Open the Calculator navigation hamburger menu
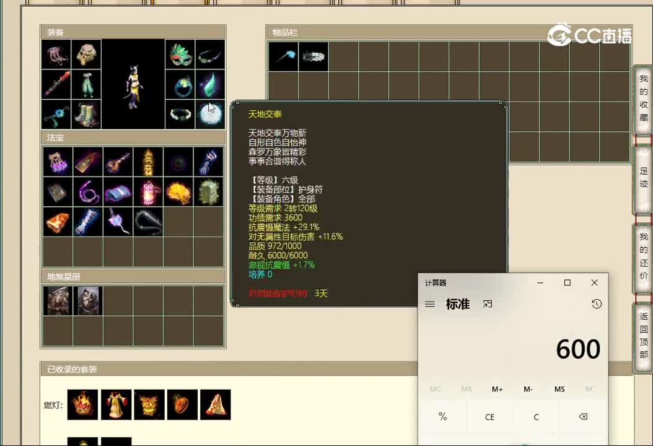Screen dimensions: 653x446 [430, 304]
